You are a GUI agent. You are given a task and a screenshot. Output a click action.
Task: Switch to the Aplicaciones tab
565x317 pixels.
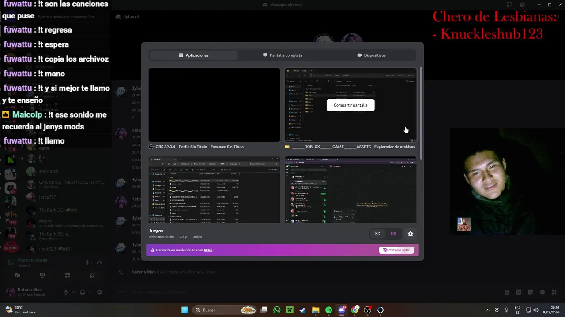coord(193,55)
